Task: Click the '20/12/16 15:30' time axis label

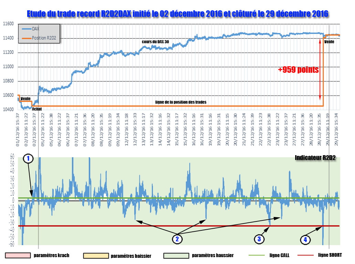Action: (x=236, y=130)
